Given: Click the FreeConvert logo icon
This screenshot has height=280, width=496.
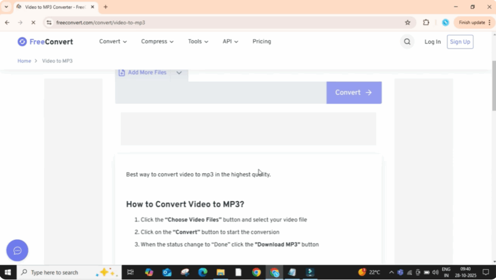Looking at the screenshot, I should coord(22,42).
